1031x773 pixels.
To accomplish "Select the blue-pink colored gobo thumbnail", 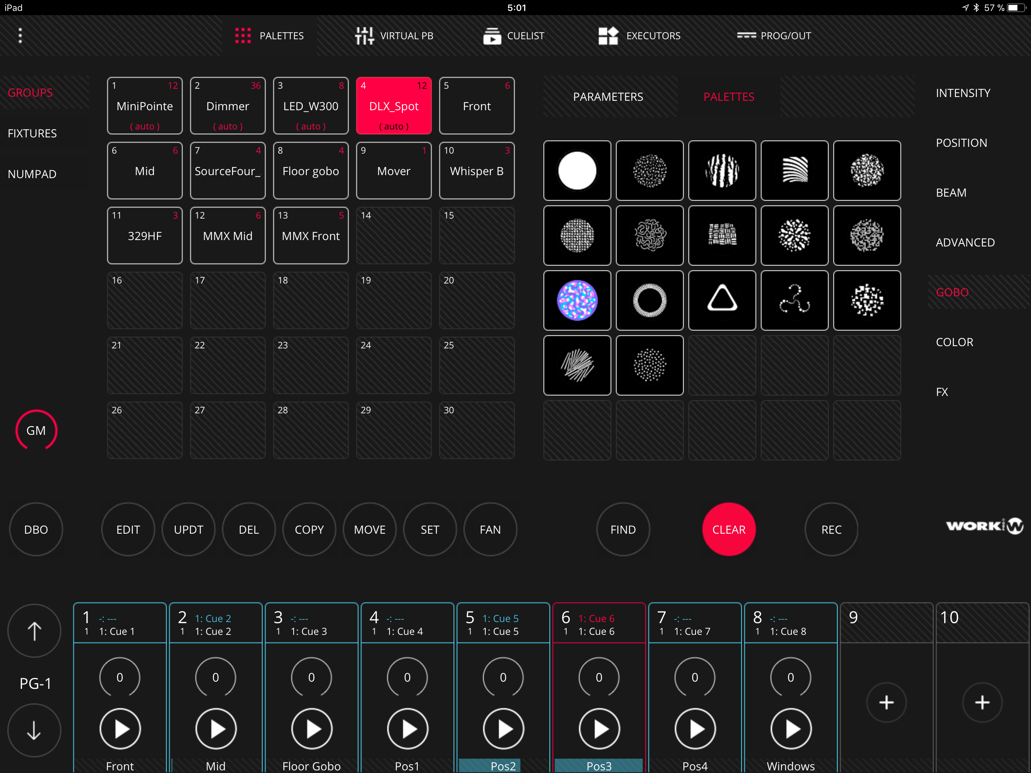I will pyautogui.click(x=577, y=300).
